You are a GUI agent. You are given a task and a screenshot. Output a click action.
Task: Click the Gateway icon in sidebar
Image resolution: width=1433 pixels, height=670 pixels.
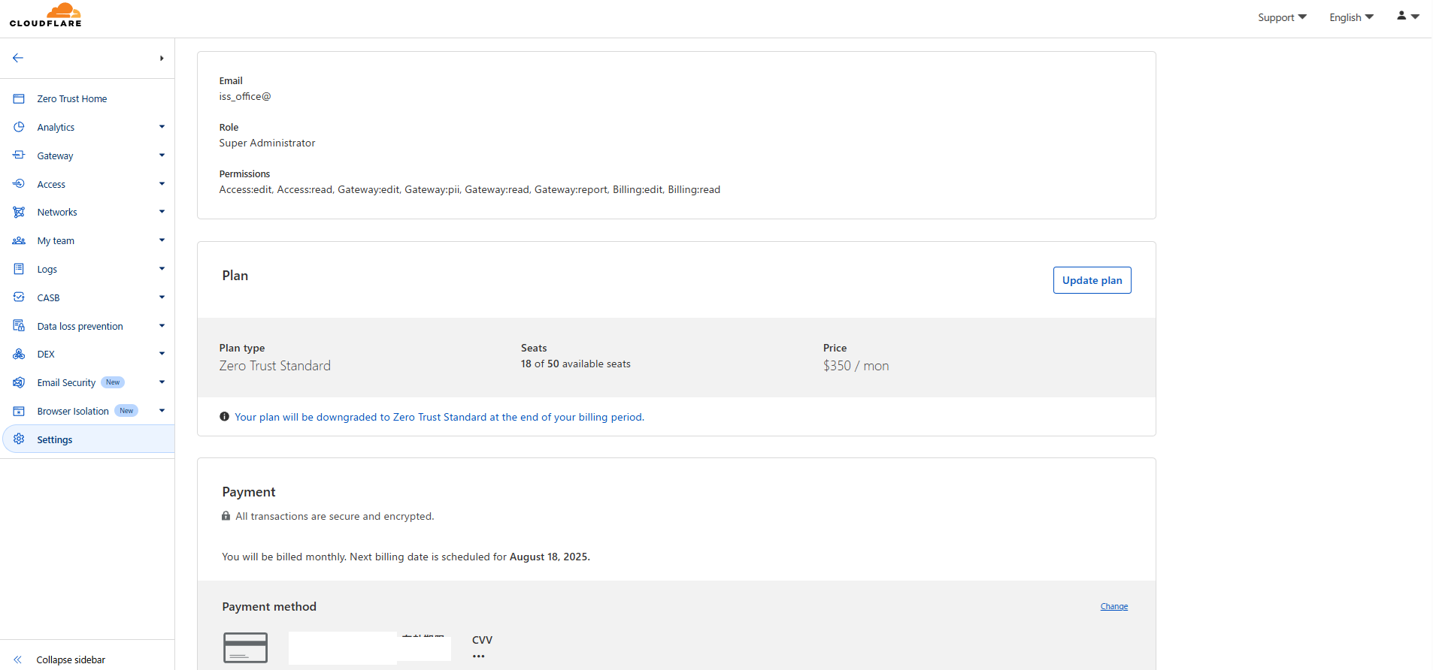[x=19, y=155]
